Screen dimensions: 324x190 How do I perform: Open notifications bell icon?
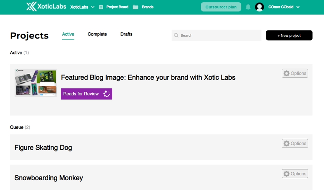pos(248,7)
